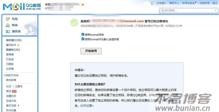Image resolution: width=219 pixels, height=112 pixels.
Task: Open 收件箱(135) folder
Action: (x=14, y=40)
